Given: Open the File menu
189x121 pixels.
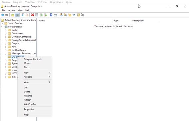Looking at the screenshot, I should (4, 10).
